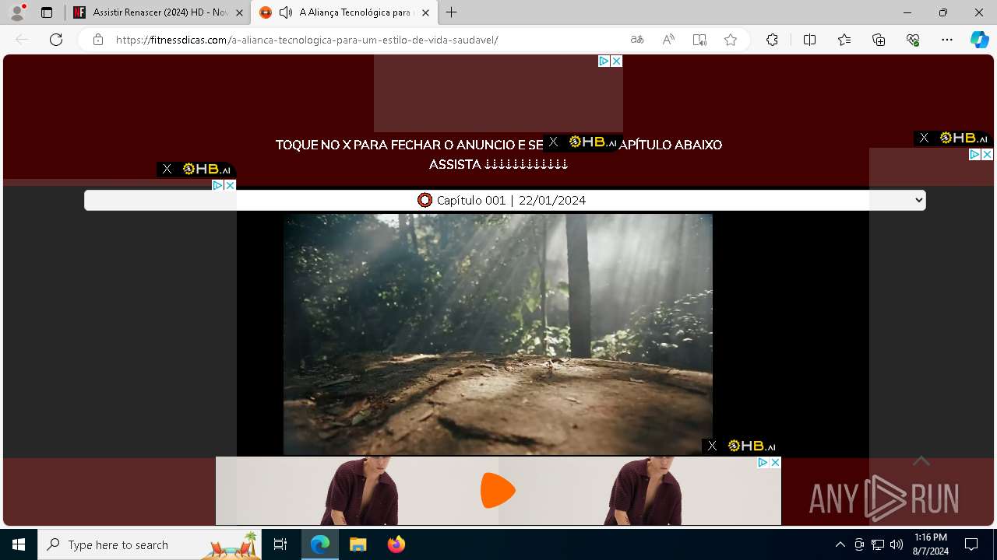The image size is (997, 560).
Task: Open Microsoft Edge from taskbar
Action: click(320, 544)
